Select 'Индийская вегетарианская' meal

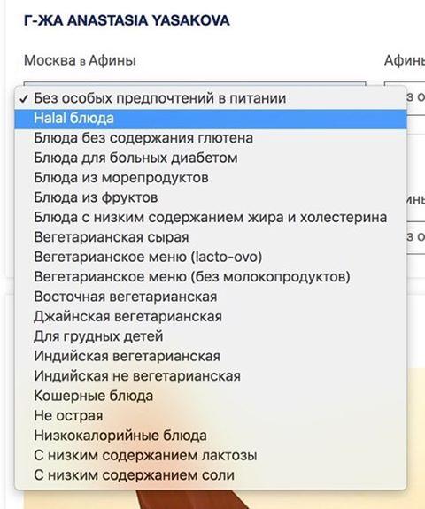(211, 356)
